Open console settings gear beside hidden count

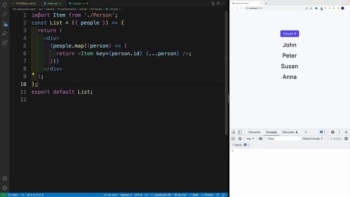[346, 138]
